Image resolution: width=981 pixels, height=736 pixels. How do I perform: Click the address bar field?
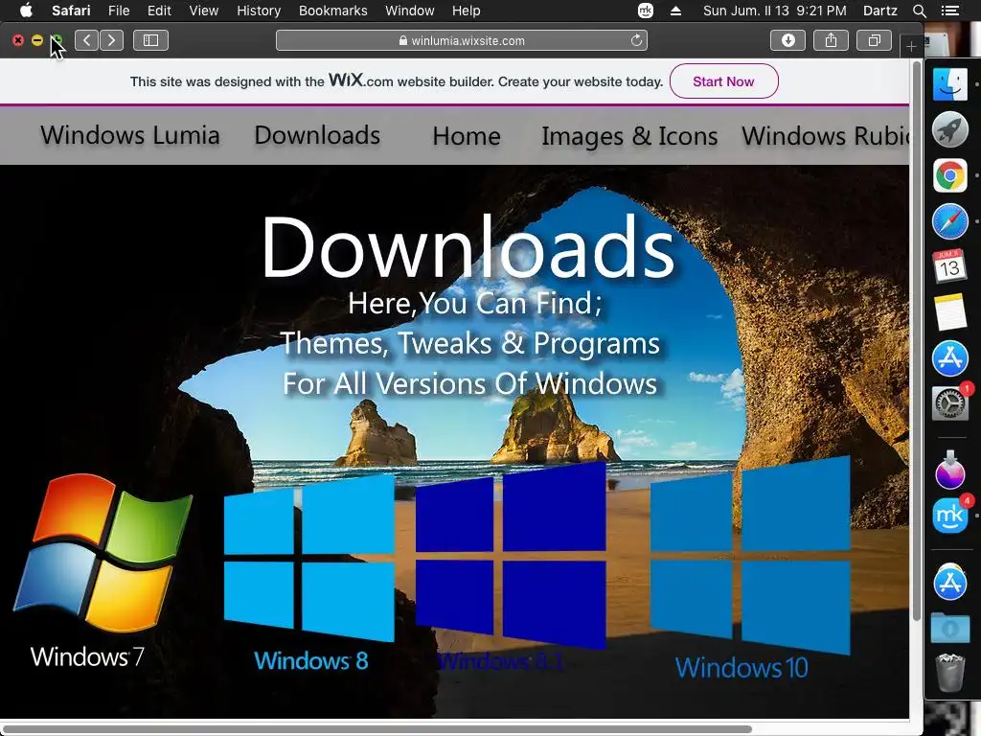pyautogui.click(x=462, y=40)
